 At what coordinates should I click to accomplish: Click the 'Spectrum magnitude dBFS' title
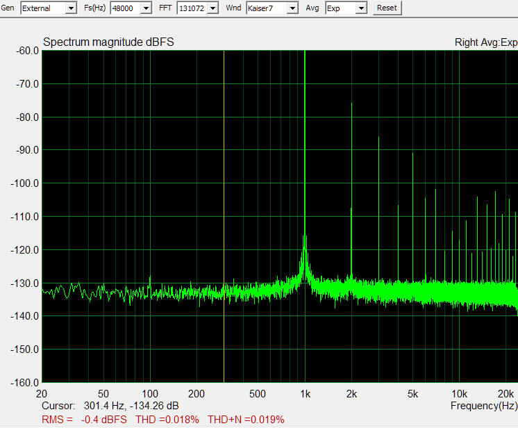108,42
